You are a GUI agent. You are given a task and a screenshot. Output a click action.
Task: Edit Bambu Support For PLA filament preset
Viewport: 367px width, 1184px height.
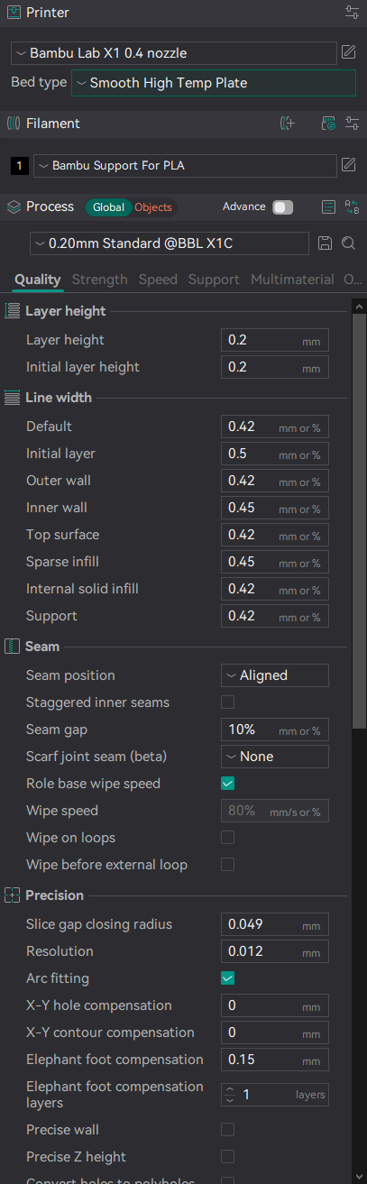tap(348, 165)
